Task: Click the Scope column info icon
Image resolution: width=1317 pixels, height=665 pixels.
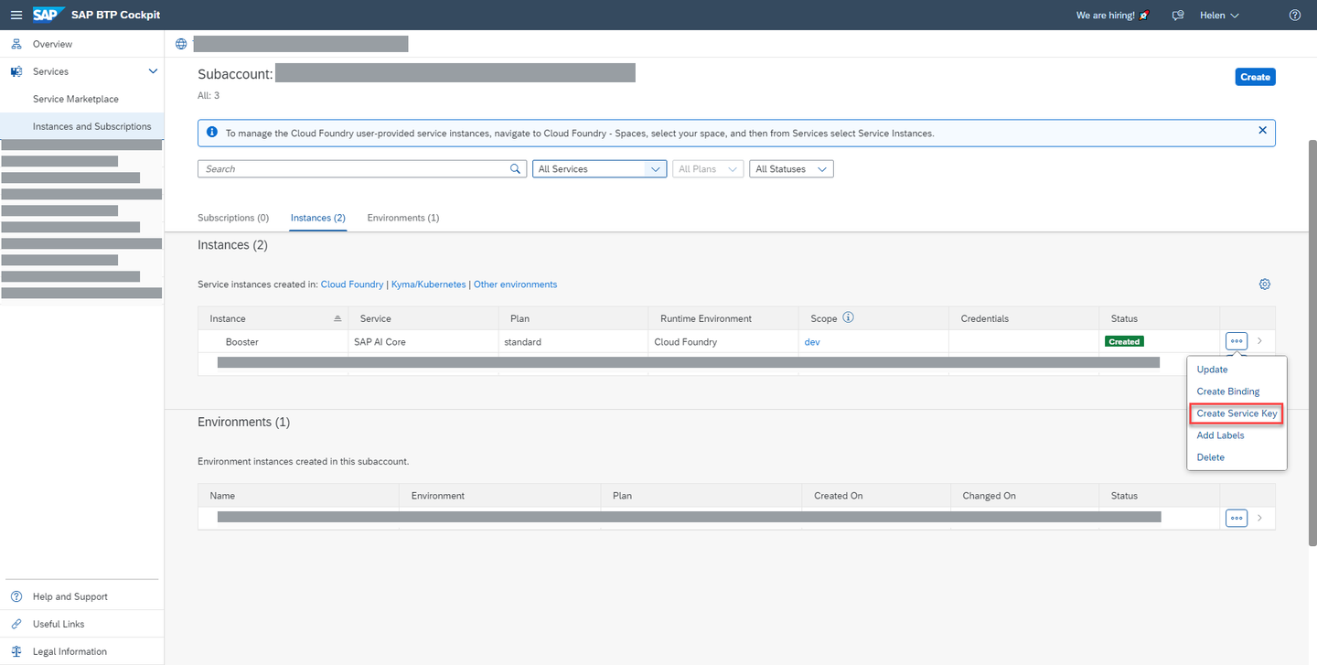Action: pos(848,318)
